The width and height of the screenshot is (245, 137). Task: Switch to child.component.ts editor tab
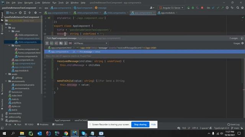[116, 13]
